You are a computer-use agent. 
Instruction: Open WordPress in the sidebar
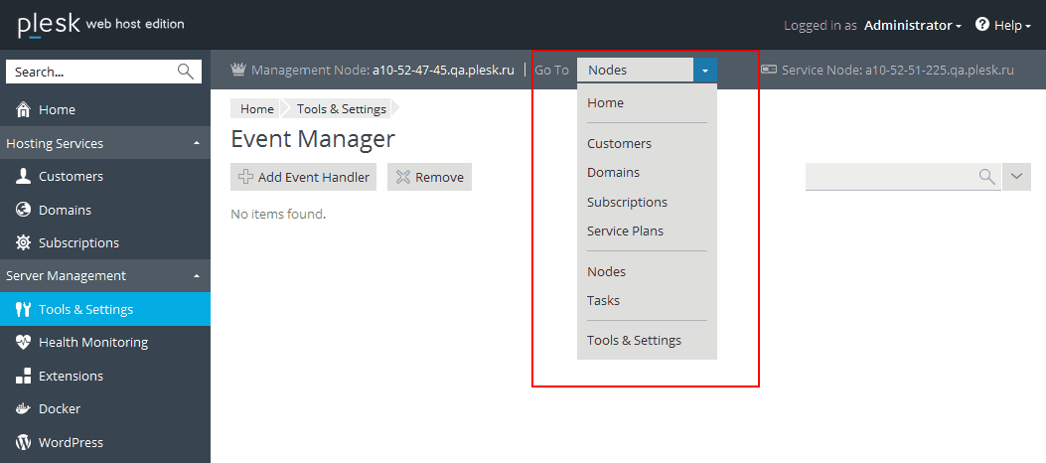tap(71, 443)
